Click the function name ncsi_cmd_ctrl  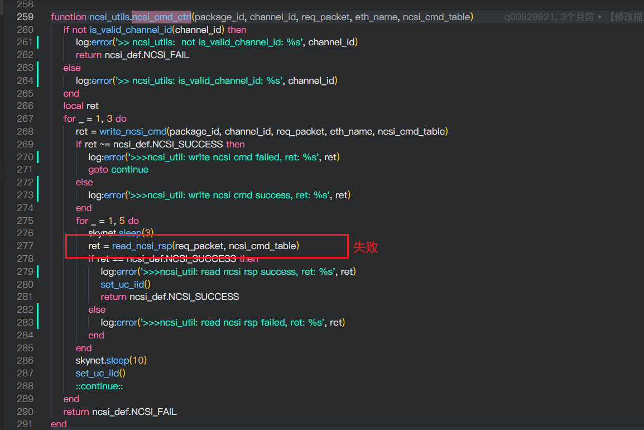(162, 17)
